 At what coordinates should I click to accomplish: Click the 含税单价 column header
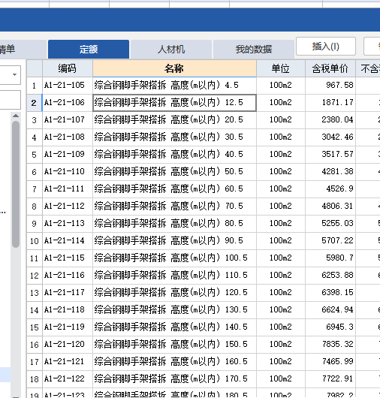330,68
